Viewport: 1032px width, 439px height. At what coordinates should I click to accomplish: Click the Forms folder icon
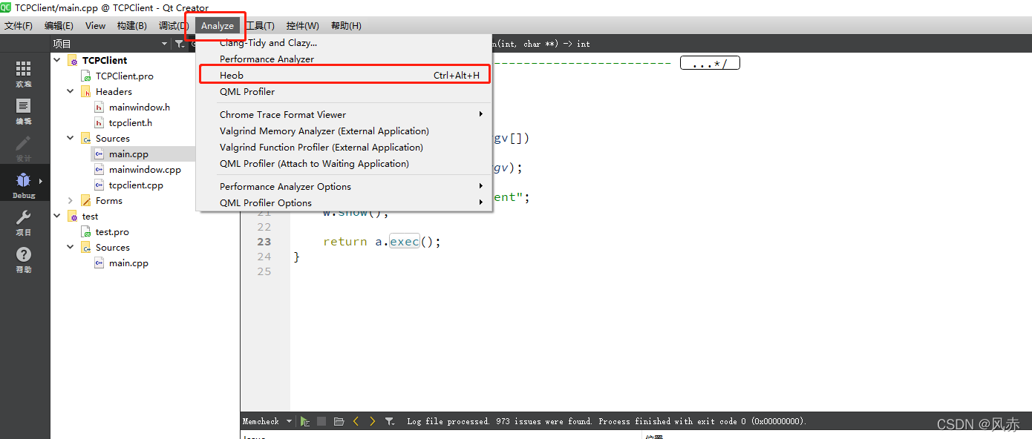87,201
